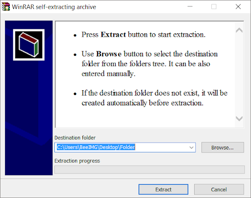Viewport: 251px width, 198px height.
Task: Click the Extract button
Action: (163, 189)
